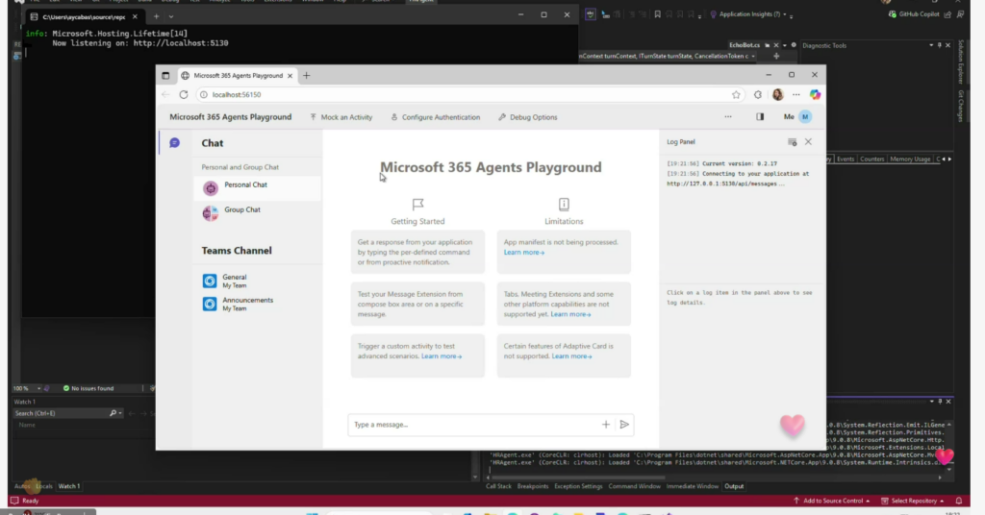
Task: Click Learn more under App manifest limitation
Action: (524, 252)
